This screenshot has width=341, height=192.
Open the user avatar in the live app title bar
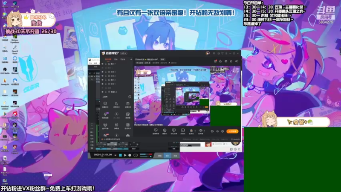[208, 53]
